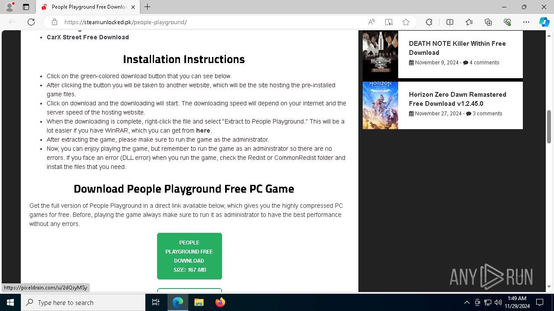Screen dimensions: 554x311
Task: Click the November 27, 2024 date text
Action: click(x=438, y=114)
